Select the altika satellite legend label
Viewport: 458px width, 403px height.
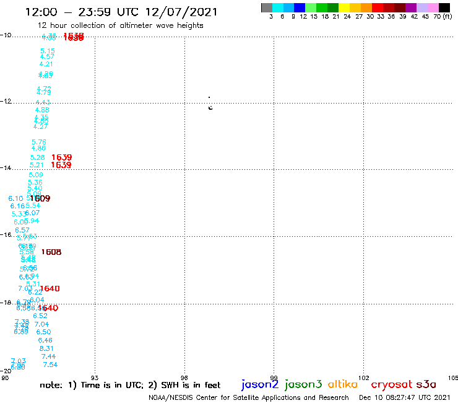pyautogui.click(x=342, y=384)
